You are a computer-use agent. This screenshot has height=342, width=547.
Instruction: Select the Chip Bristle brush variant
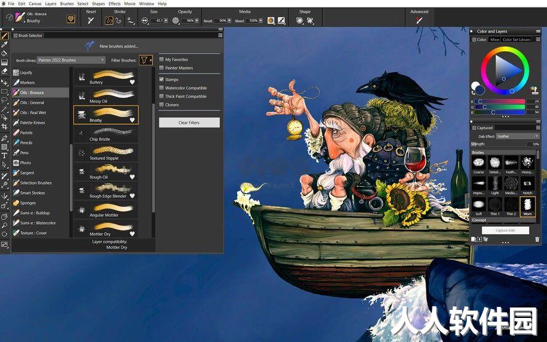[106, 134]
